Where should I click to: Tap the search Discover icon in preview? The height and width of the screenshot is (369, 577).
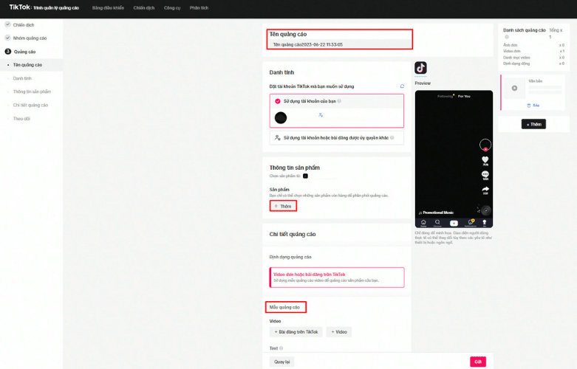pyautogui.click(x=437, y=223)
